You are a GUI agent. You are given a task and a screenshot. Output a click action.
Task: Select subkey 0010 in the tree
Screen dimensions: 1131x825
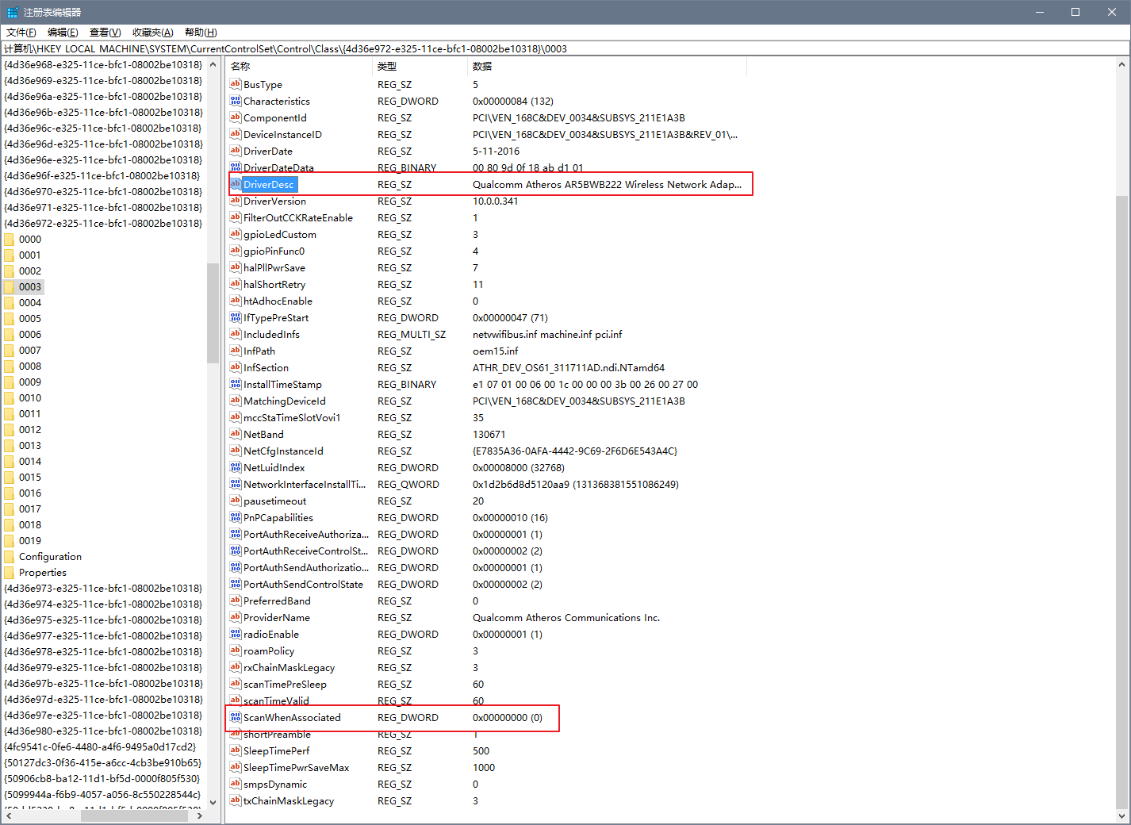[30, 397]
